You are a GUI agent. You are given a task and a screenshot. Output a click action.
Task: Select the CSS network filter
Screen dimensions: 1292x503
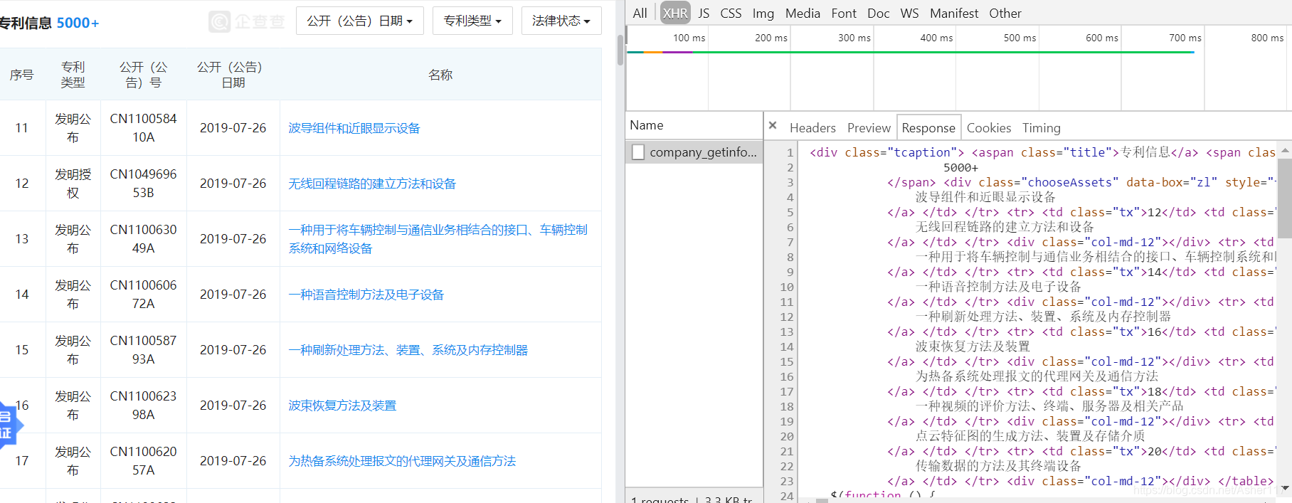click(731, 13)
